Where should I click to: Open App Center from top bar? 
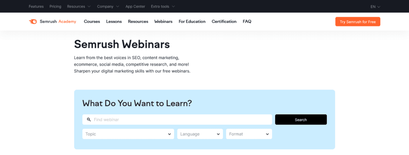point(135,6)
